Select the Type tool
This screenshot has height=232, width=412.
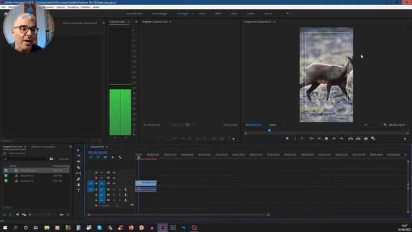(x=79, y=191)
